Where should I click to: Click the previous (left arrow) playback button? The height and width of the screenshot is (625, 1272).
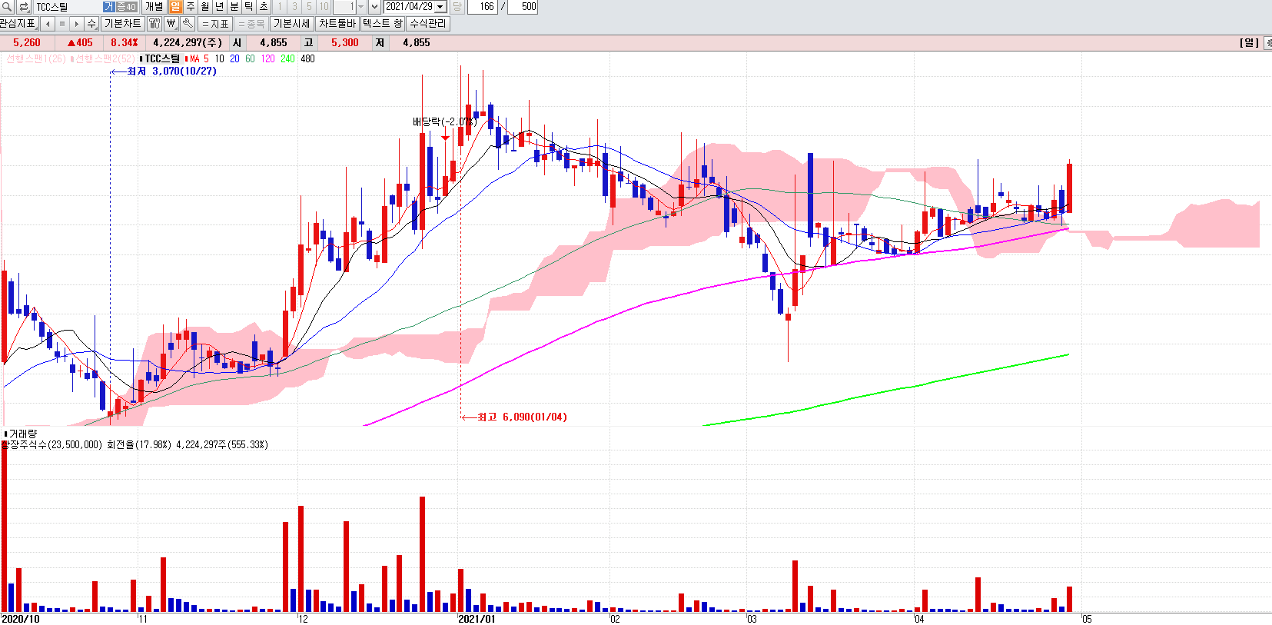pos(48,24)
